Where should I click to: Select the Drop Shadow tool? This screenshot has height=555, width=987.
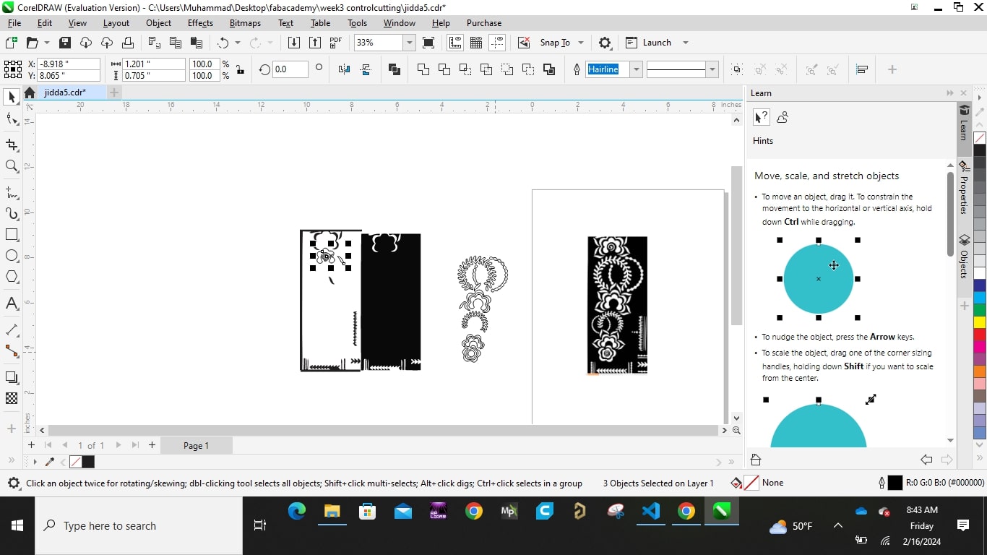point(12,377)
